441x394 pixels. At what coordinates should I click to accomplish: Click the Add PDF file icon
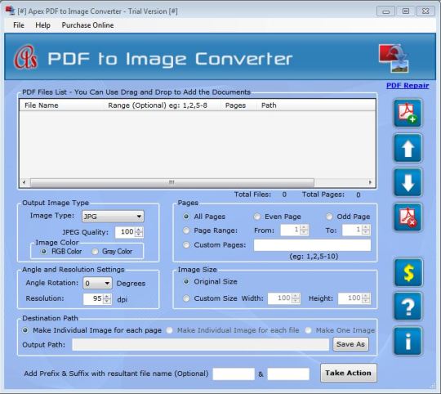click(408, 114)
